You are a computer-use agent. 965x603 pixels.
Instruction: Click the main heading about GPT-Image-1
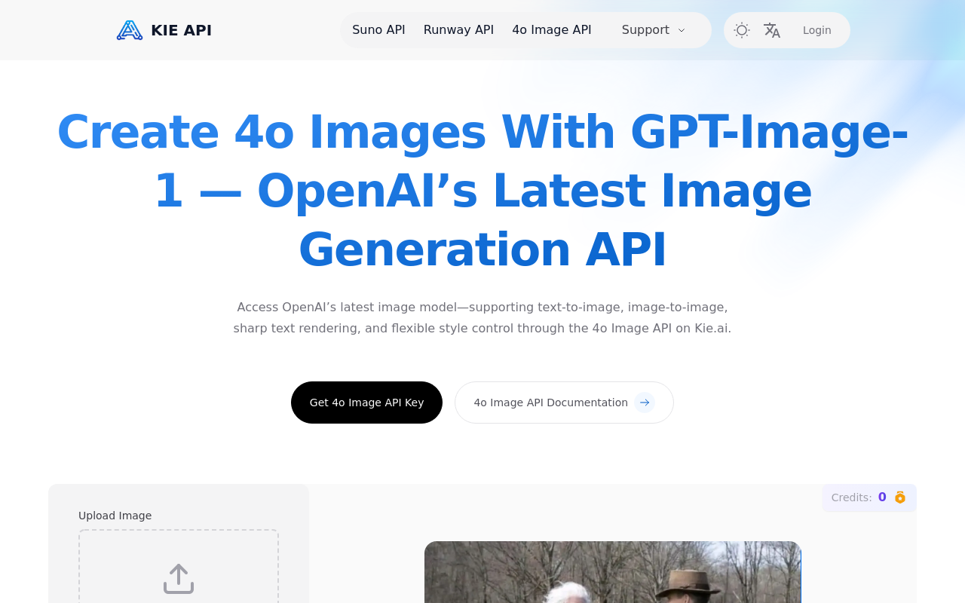click(x=482, y=190)
